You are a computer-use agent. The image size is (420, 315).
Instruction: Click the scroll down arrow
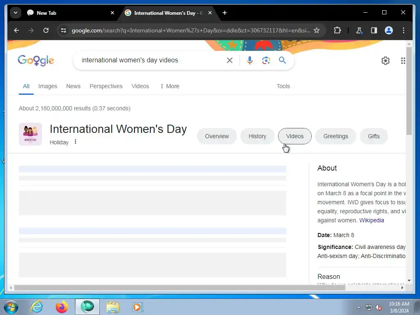409,281
